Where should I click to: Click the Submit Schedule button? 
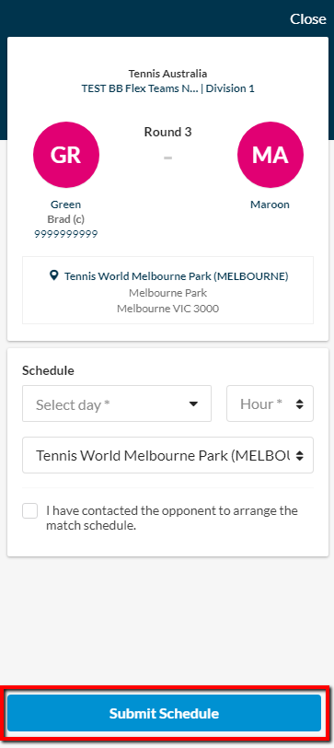tap(165, 713)
